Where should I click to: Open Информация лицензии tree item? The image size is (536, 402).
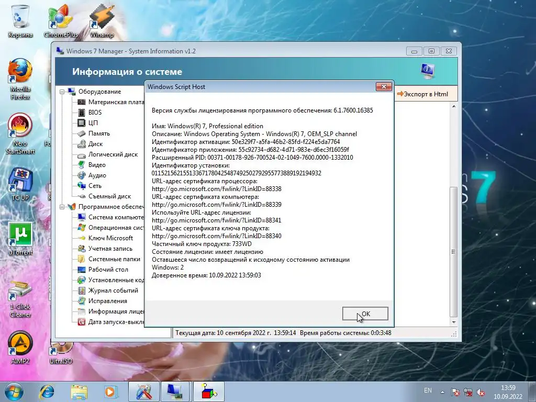point(116,311)
